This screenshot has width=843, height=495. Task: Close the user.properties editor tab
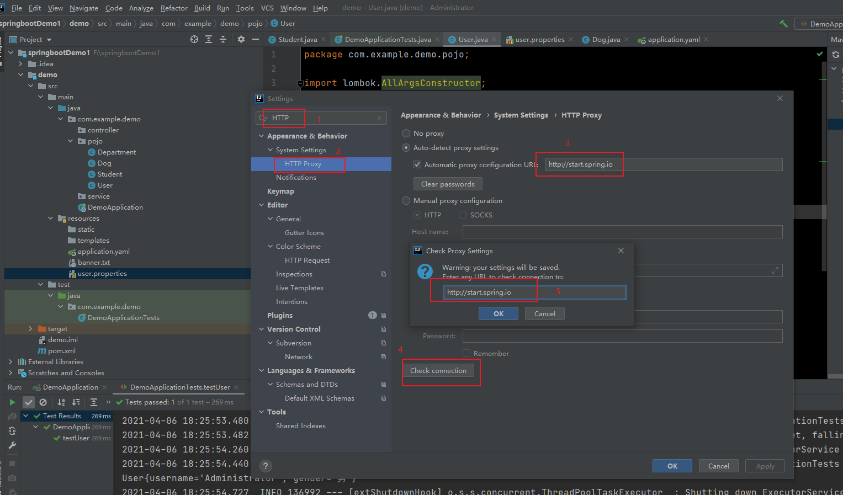click(571, 39)
